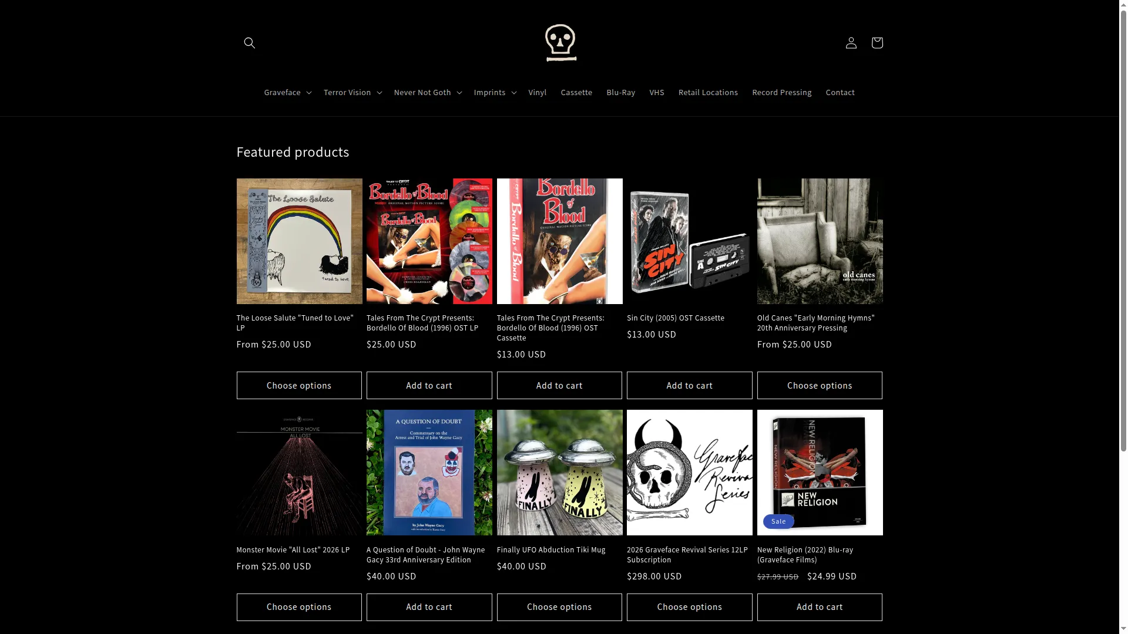
Task: Open the shopping cart icon
Action: 877,43
